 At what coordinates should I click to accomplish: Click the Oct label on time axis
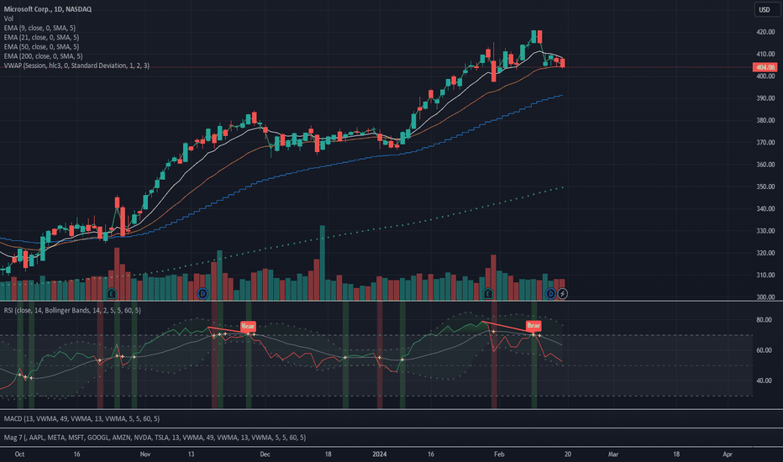tap(19, 454)
